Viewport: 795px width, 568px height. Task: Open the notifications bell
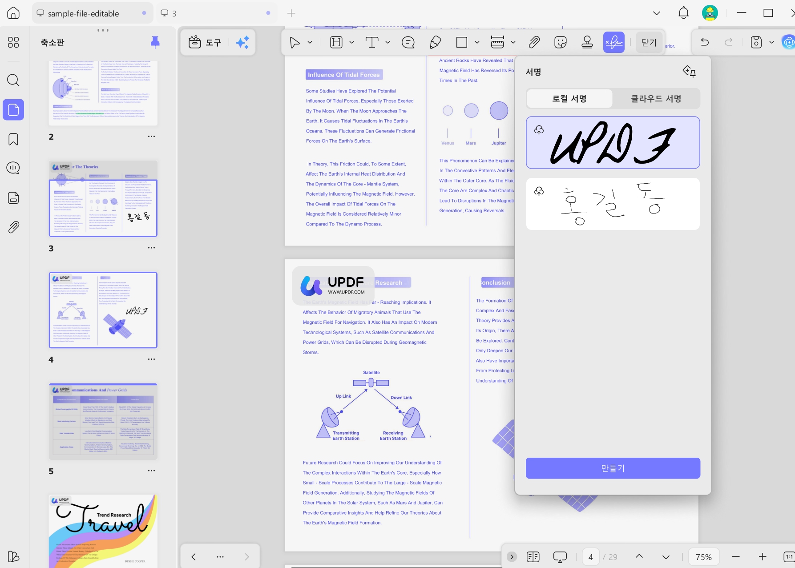point(684,13)
